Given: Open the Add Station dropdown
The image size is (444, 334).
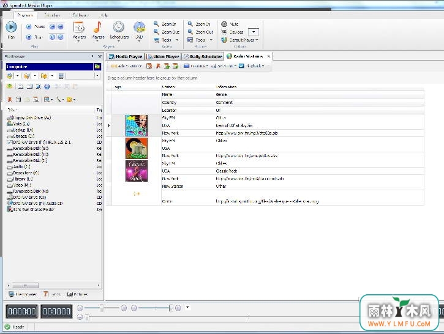Looking at the screenshot, I should tap(126, 66).
